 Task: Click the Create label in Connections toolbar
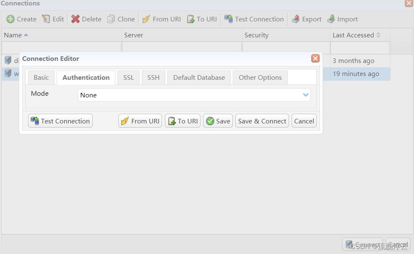tap(27, 19)
